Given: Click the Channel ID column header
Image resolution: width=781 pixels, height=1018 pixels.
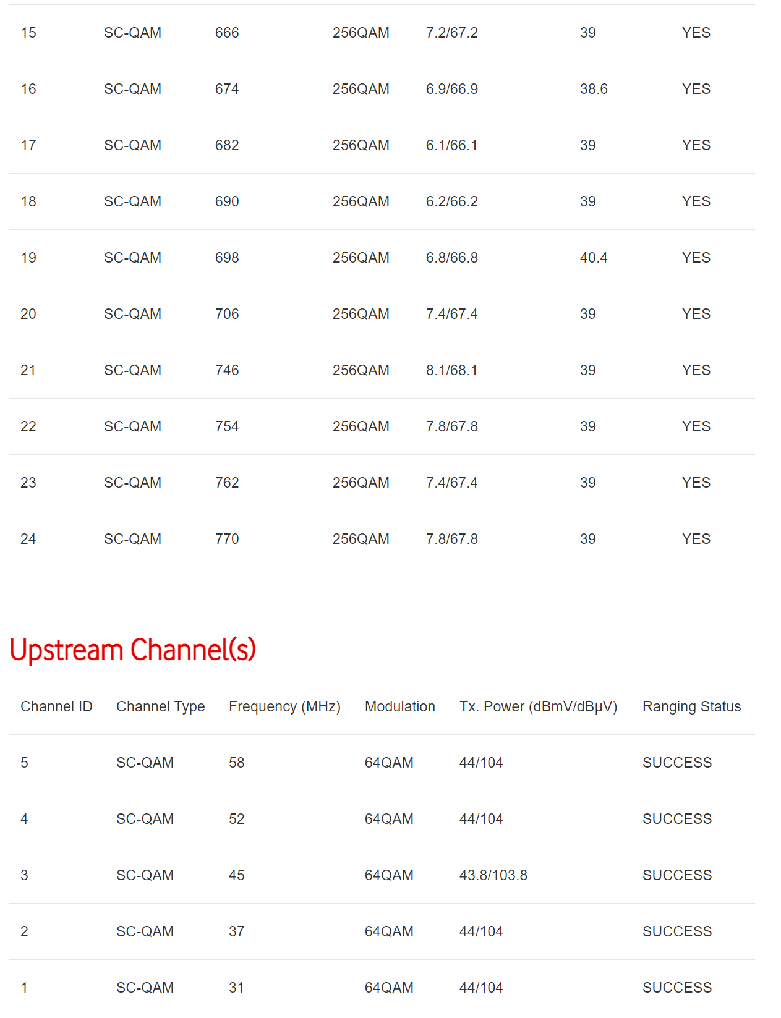Looking at the screenshot, I should [56, 706].
